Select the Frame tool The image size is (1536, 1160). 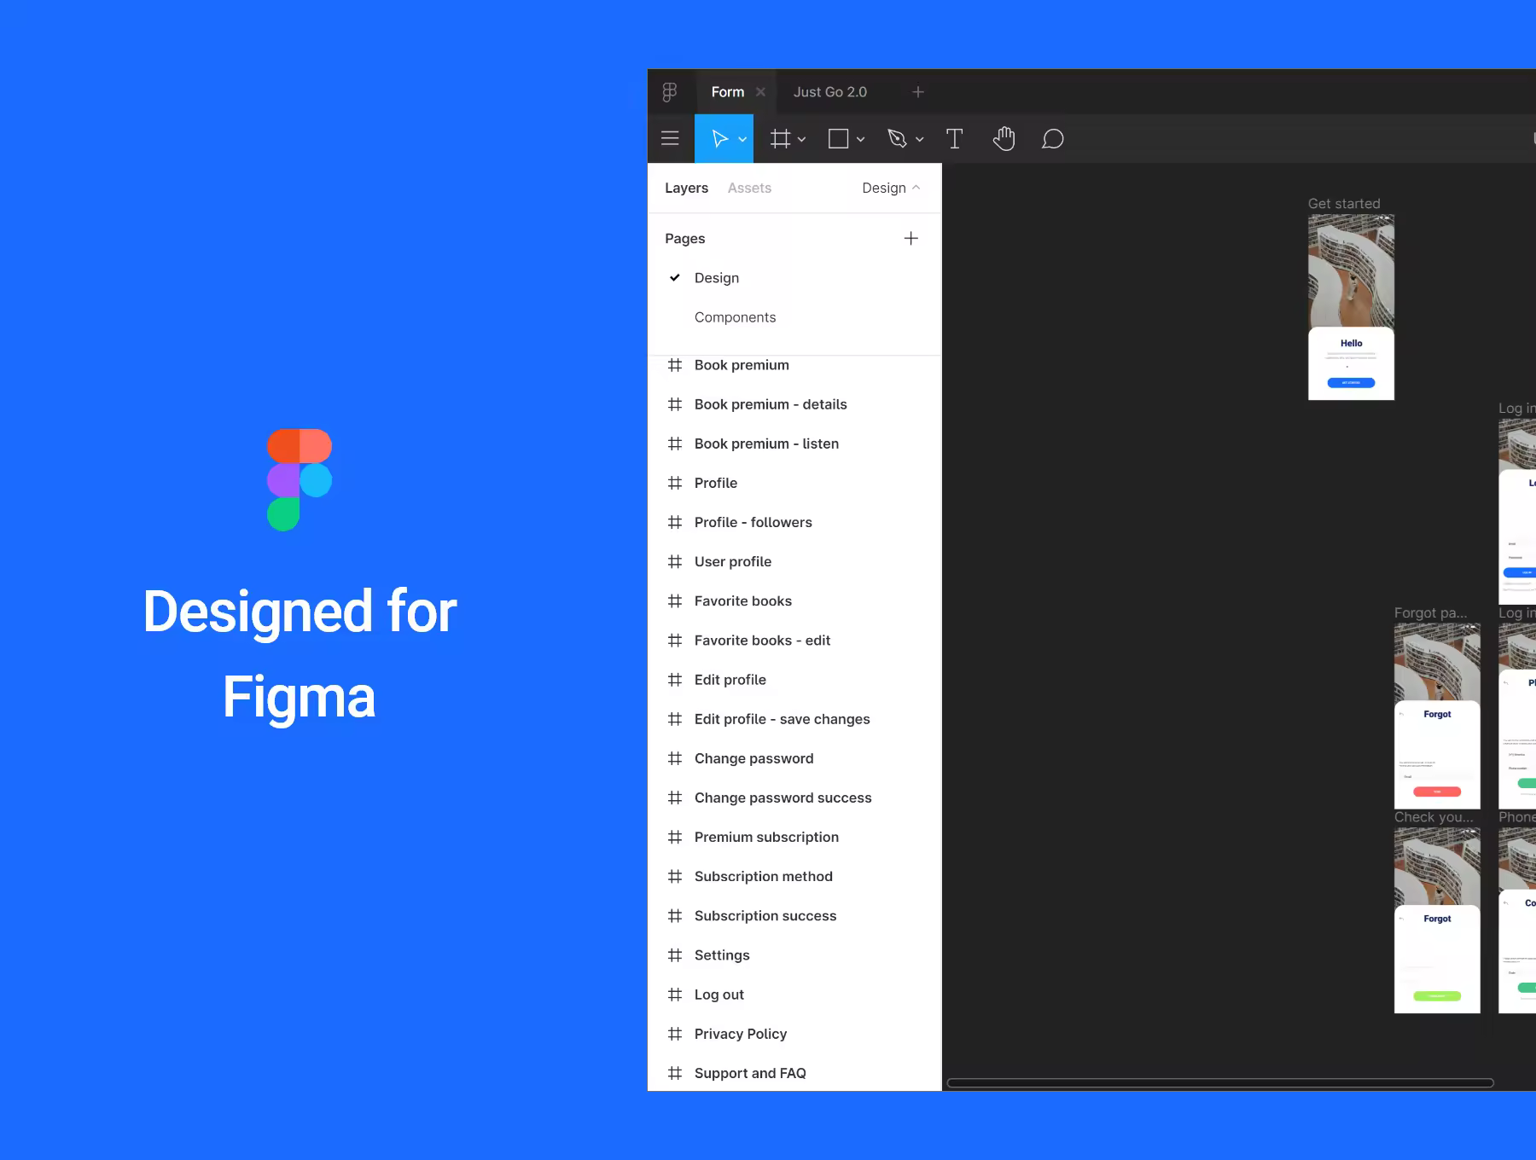pyautogui.click(x=780, y=138)
